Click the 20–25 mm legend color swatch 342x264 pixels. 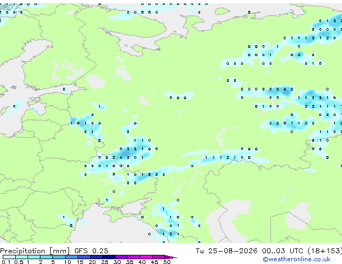tap(96, 257)
